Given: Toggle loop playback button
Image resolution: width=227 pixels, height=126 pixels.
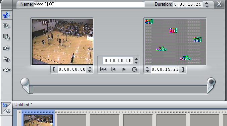Looking at the screenshot, I should point(134,69).
